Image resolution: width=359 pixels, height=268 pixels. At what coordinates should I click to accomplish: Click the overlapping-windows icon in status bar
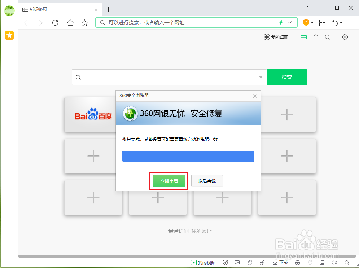[x=322, y=263]
